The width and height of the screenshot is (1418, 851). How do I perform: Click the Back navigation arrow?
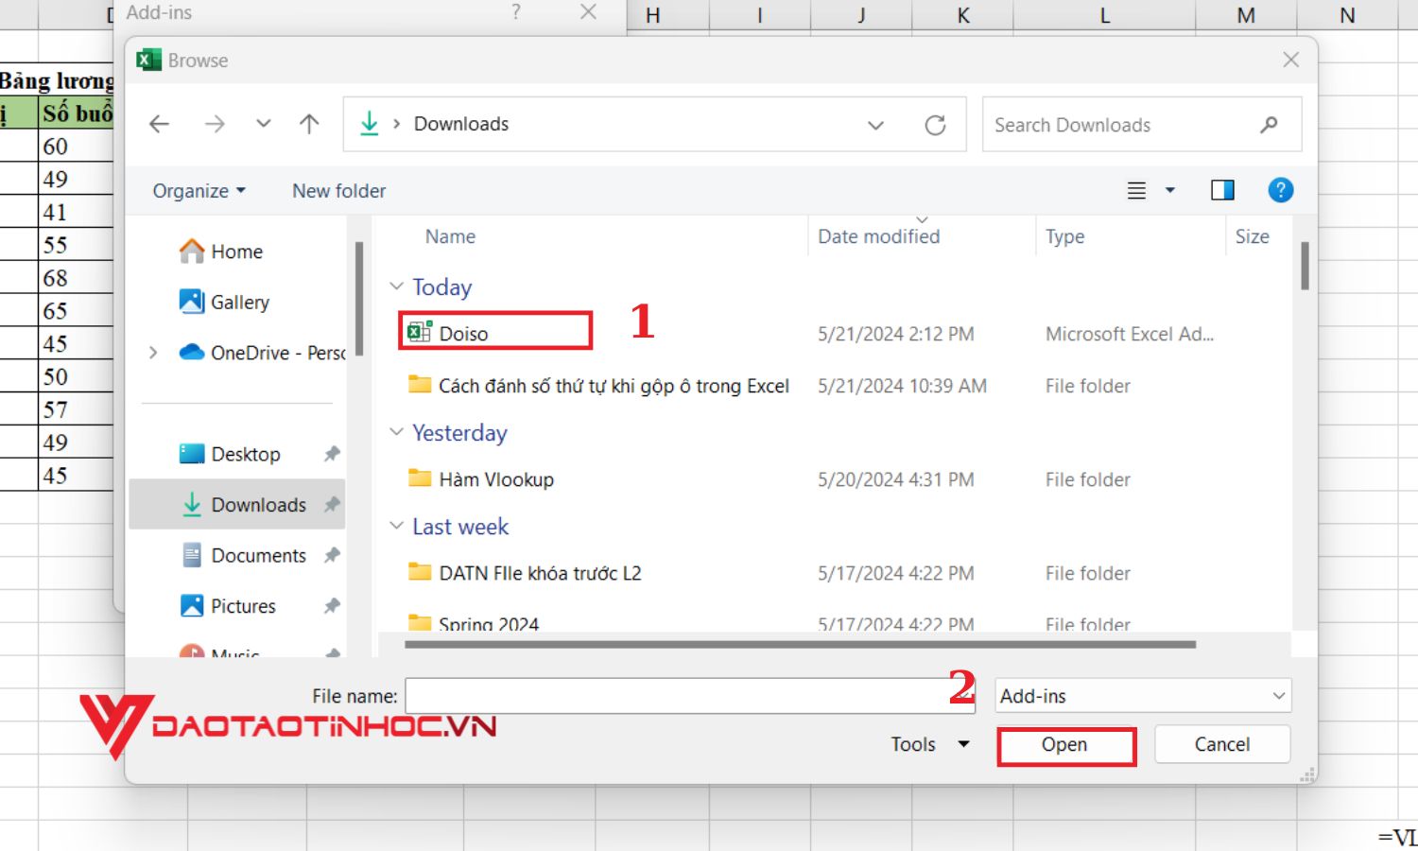coord(160,124)
